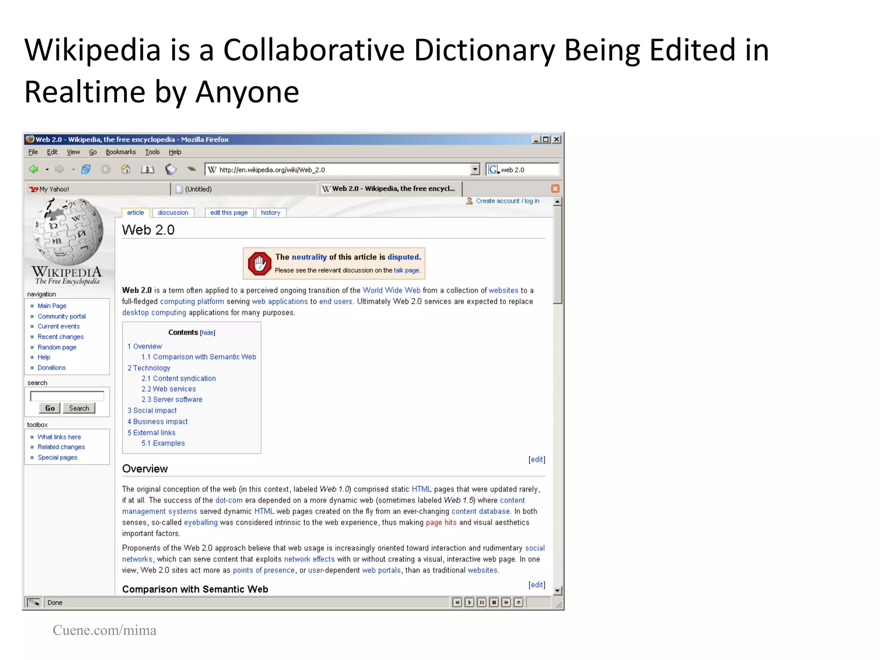Click the scrollbar down arrow
Viewport: 880px width, 660px height.
pyautogui.click(x=557, y=591)
